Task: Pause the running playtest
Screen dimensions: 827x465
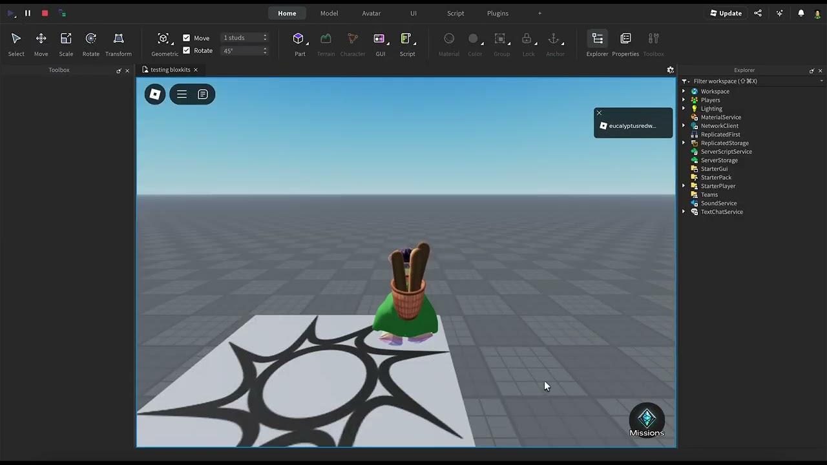Action: point(28,13)
